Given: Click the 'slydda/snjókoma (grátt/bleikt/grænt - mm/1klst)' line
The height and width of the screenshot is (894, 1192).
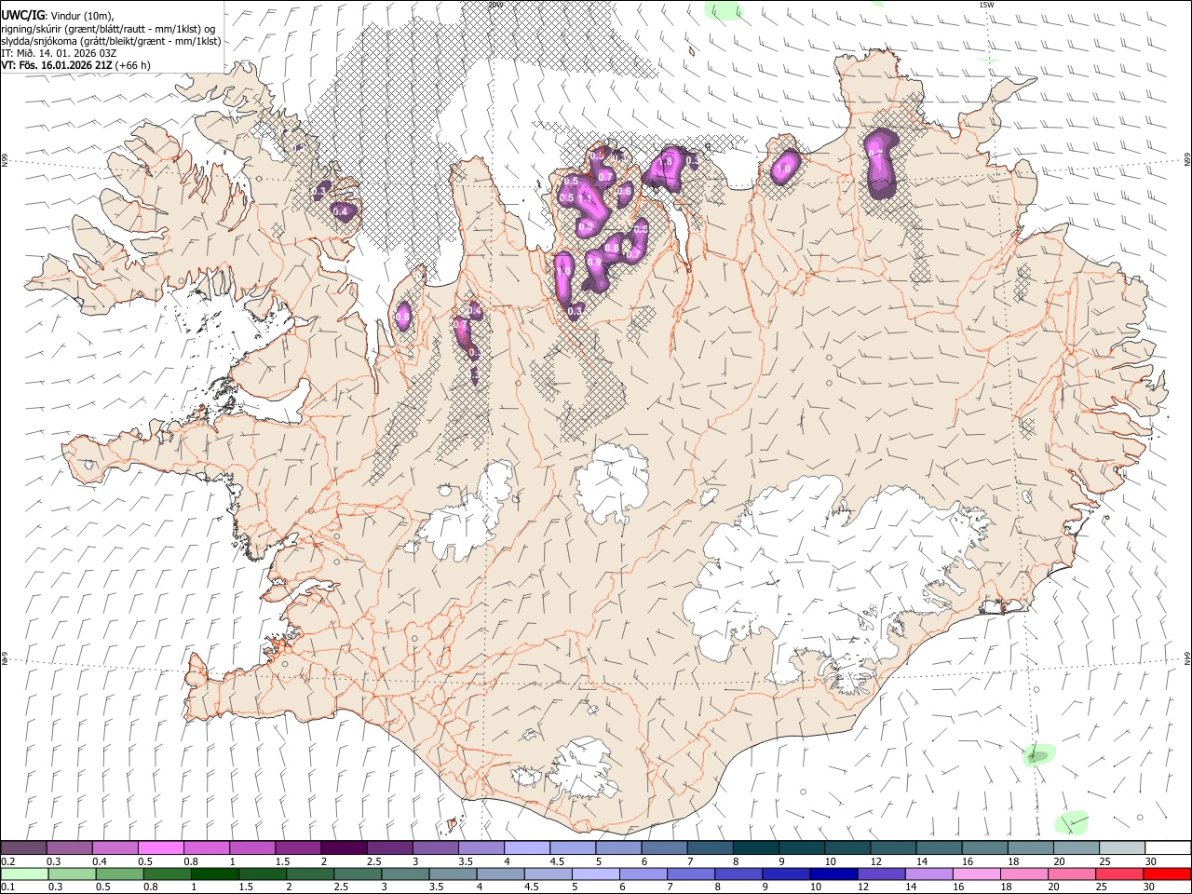Looking at the screenshot, I should 111,40.
